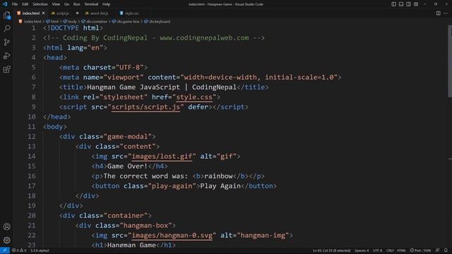Click the feedback icon in status bar

[x=438, y=250]
